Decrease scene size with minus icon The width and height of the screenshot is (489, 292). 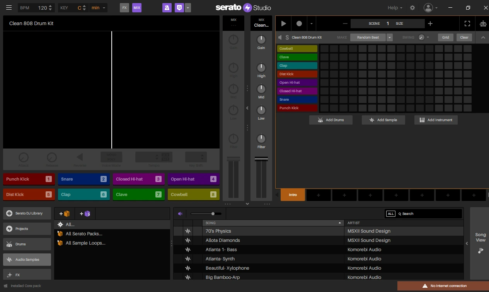345,24
